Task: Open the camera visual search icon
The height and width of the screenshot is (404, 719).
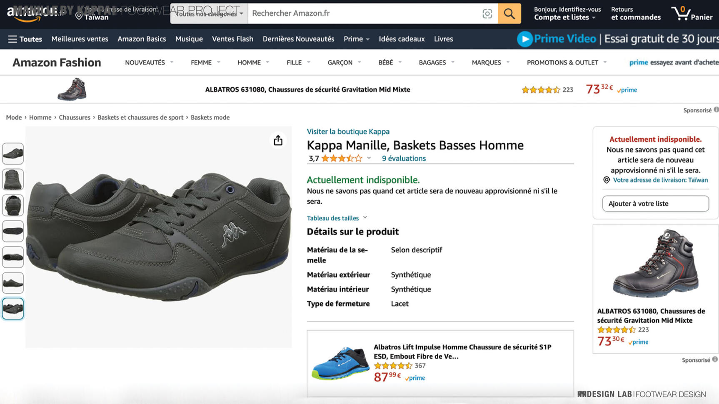Action: [487, 13]
